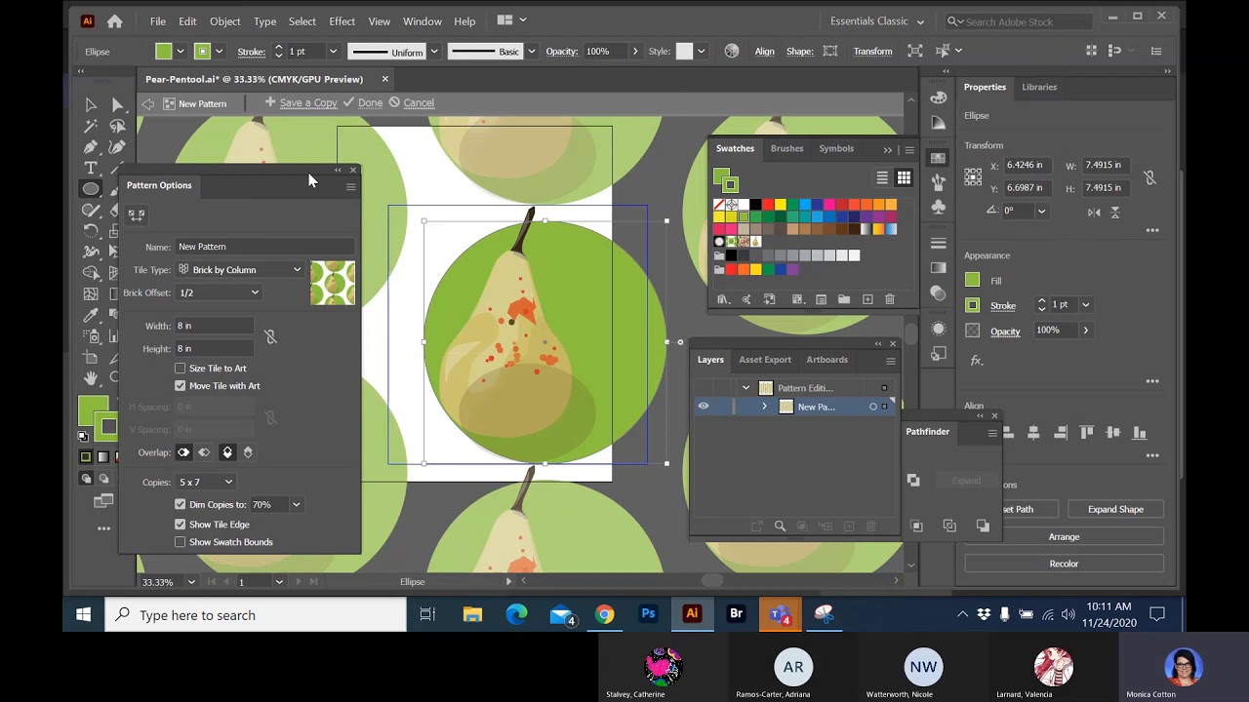Uncheck Move Tile with Art
The width and height of the screenshot is (1249, 702).
pos(181,386)
